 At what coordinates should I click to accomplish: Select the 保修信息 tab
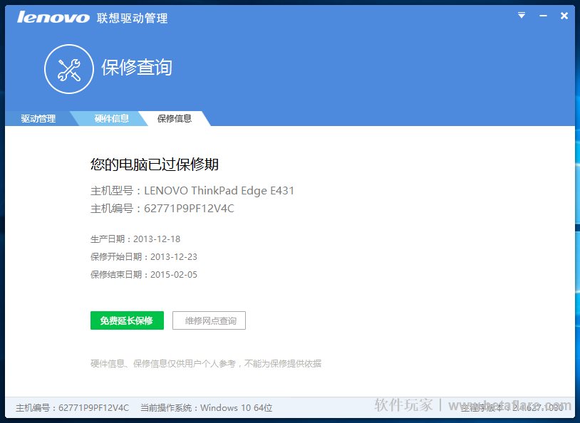pyautogui.click(x=175, y=119)
